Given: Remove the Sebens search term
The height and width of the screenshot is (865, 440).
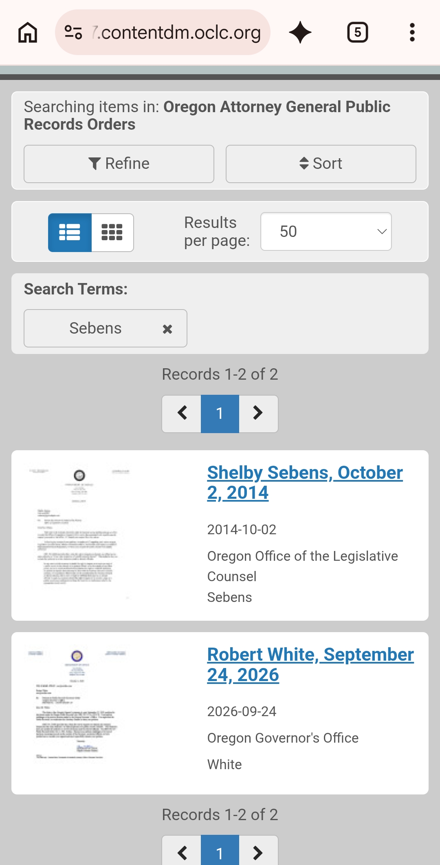Looking at the screenshot, I should pyautogui.click(x=167, y=329).
